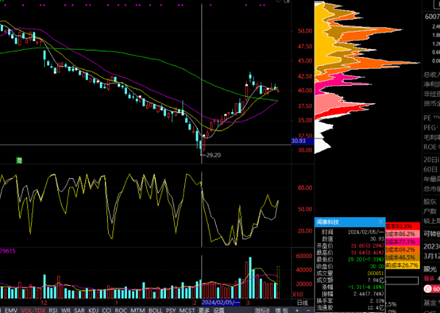This screenshot has width=440, height=313.
Task: Click the red 92.3% cost swatch
Action: pos(403,226)
